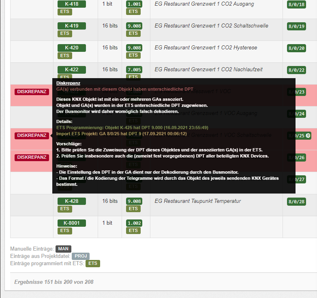Select DPT badge 1.001 in K-418 row
The width and height of the screenshot is (317, 298).
click(x=134, y=4)
